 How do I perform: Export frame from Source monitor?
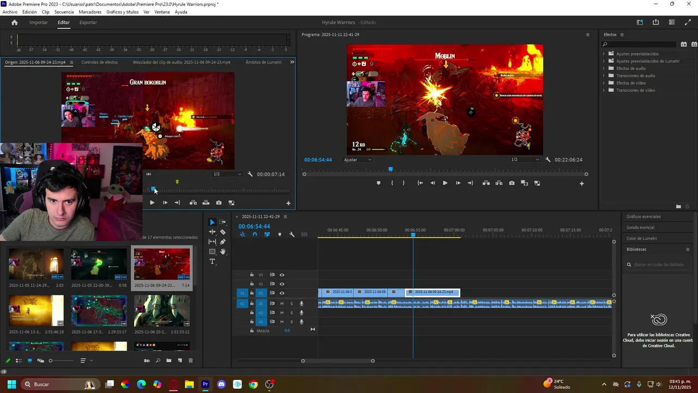[x=219, y=203]
